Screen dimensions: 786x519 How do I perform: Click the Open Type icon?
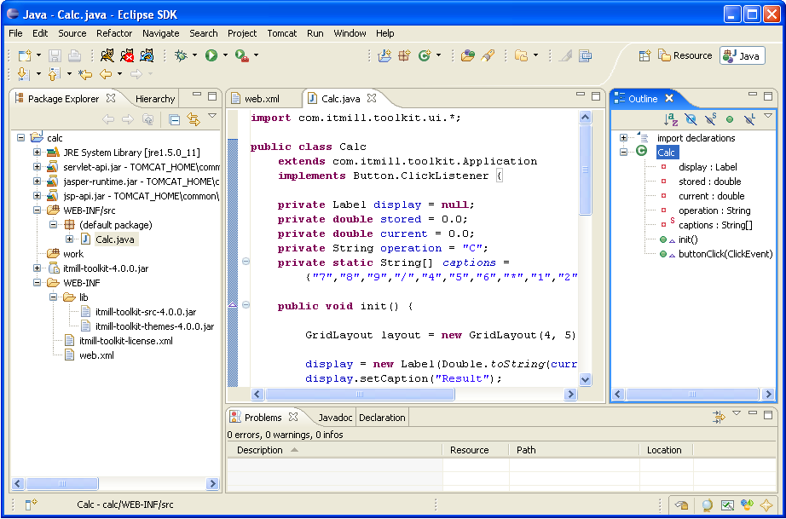pos(467,55)
